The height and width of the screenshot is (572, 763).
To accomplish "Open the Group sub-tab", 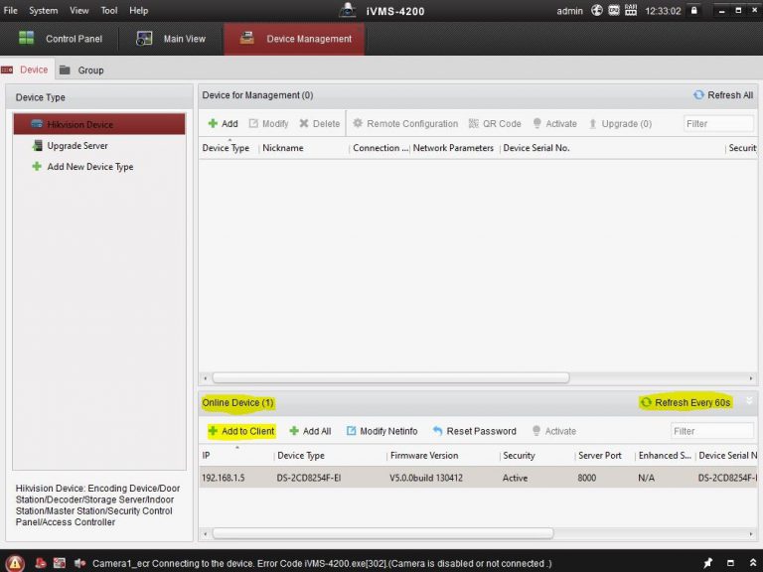I will pyautogui.click(x=81, y=71).
